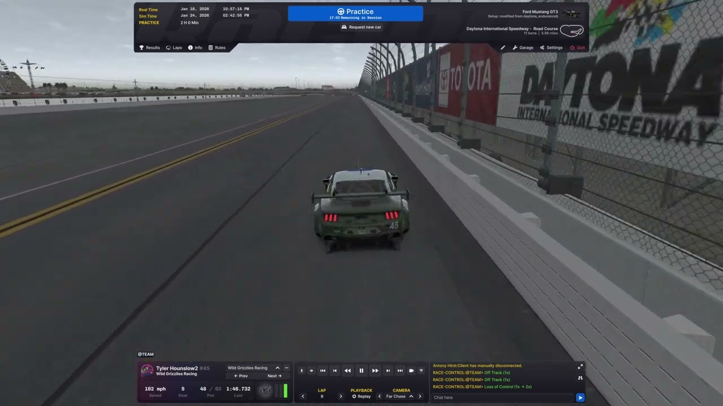Skip forward to the next lap
The height and width of the screenshot is (406, 723).
click(388, 370)
